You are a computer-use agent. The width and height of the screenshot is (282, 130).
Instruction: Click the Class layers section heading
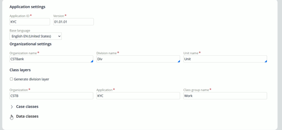[x=20, y=70]
